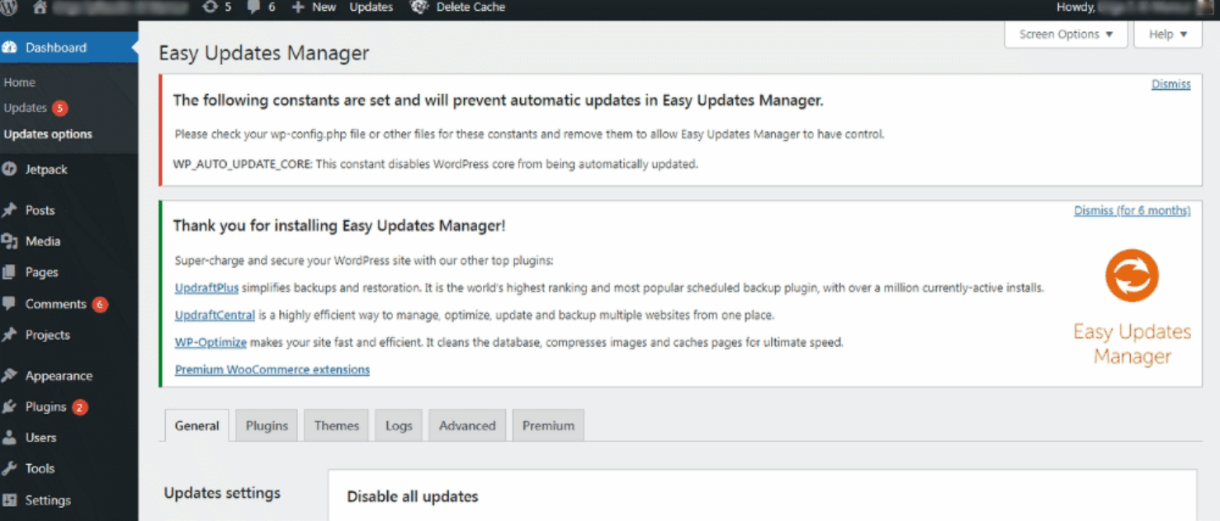Click the Delete Cache icon in admin bar
This screenshot has width=1220, height=521.
click(x=419, y=7)
